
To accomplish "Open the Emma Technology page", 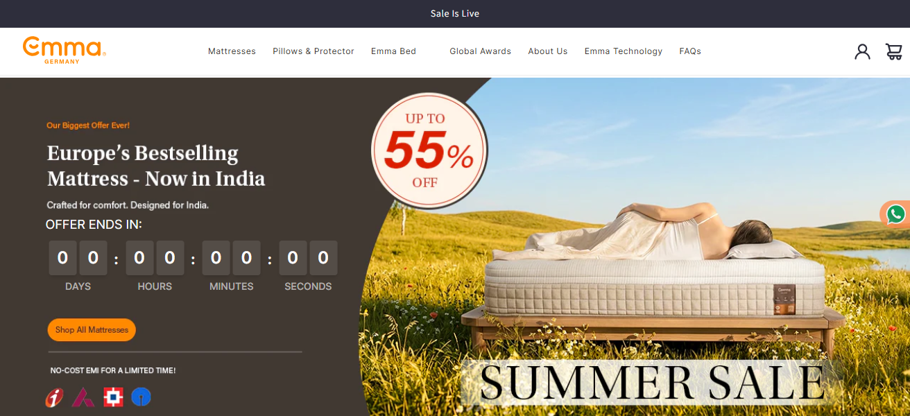I will (x=624, y=51).
